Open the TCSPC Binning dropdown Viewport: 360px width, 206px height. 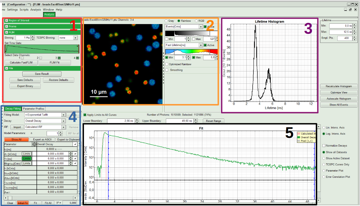pos(75,38)
